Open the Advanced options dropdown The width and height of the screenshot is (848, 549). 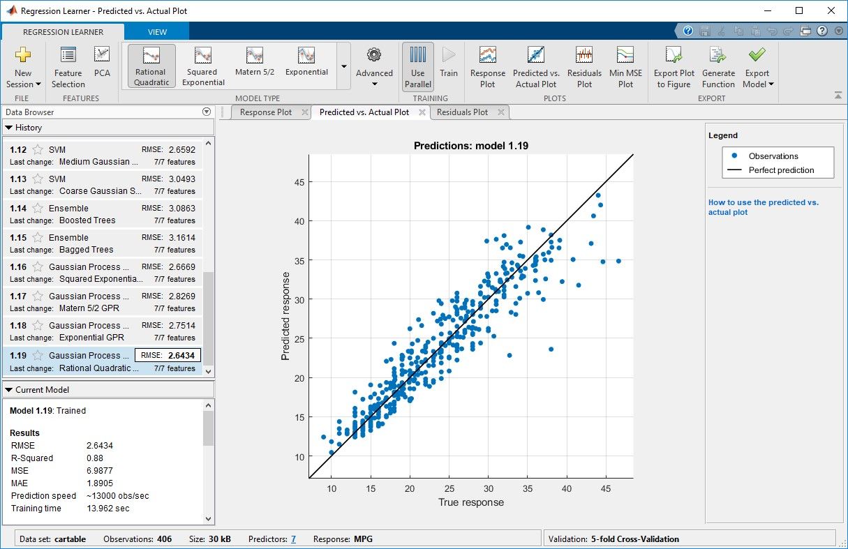pos(374,66)
